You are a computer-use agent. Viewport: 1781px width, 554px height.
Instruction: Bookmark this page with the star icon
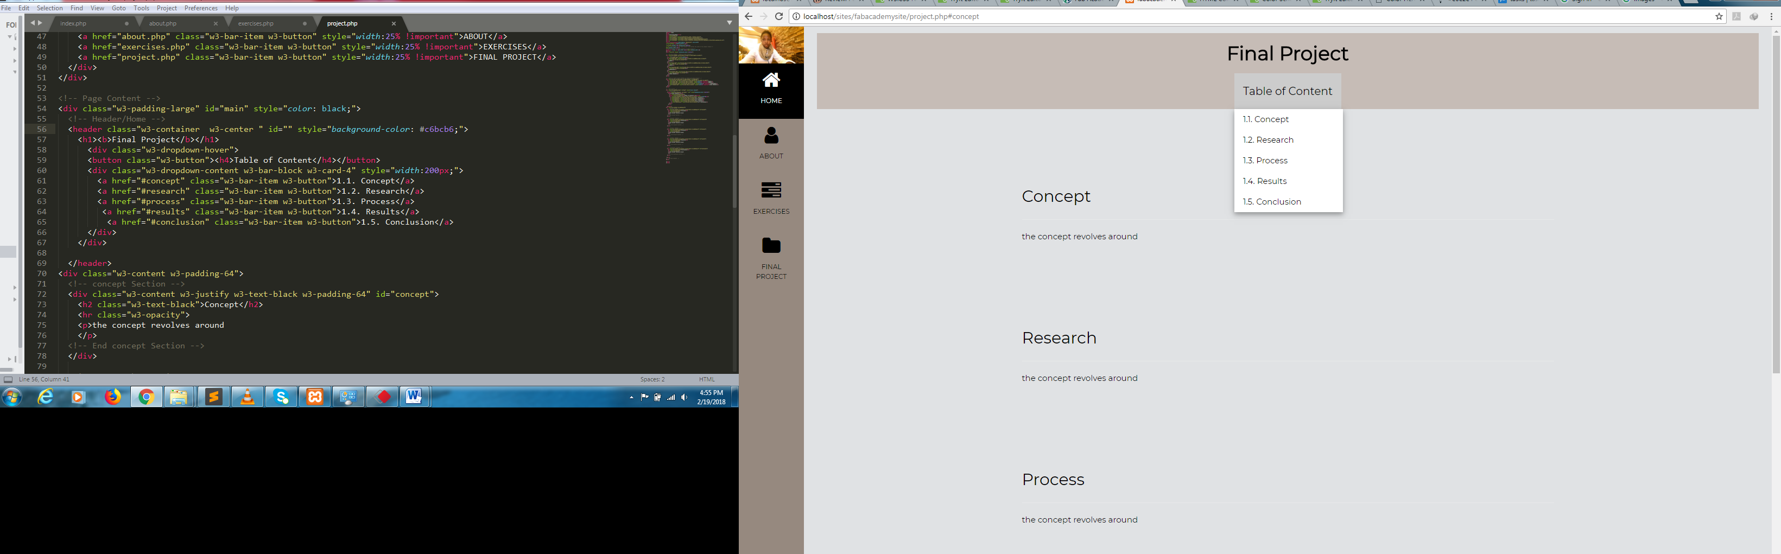tap(1720, 17)
